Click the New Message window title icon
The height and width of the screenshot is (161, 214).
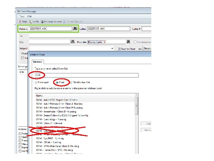[x=19, y=11]
